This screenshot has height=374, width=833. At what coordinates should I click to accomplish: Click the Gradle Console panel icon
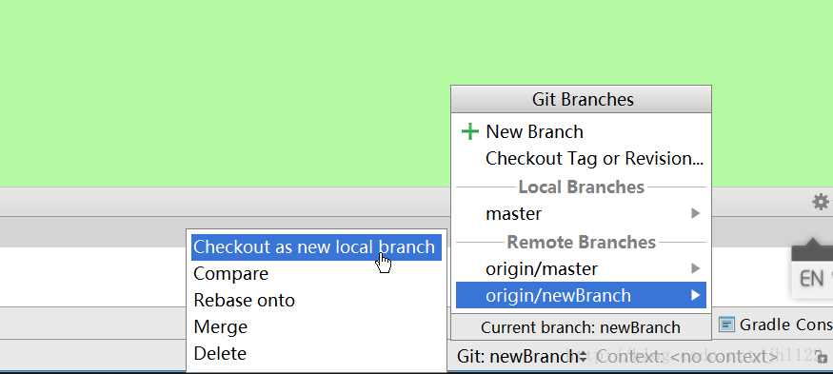click(x=727, y=325)
